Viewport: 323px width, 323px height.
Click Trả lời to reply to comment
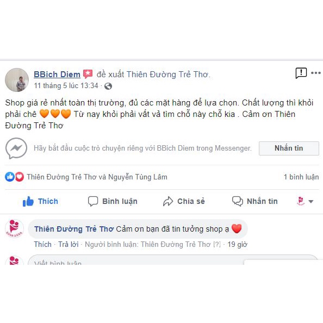tap(69, 244)
